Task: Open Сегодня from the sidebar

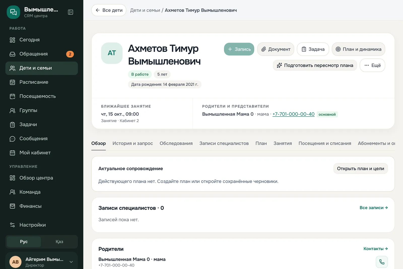Action: [42, 40]
